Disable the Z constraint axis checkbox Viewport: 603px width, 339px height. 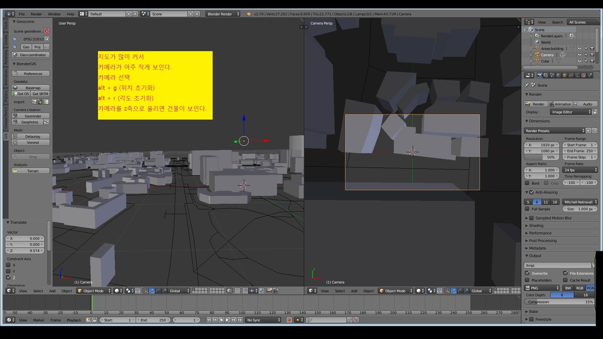pyautogui.click(x=8, y=277)
